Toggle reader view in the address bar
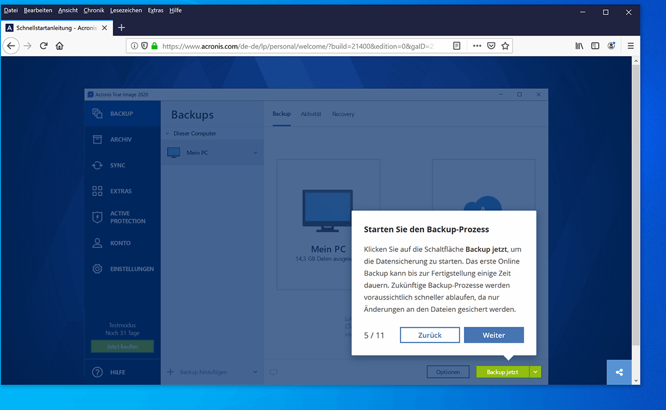This screenshot has width=666, height=410. (457, 46)
